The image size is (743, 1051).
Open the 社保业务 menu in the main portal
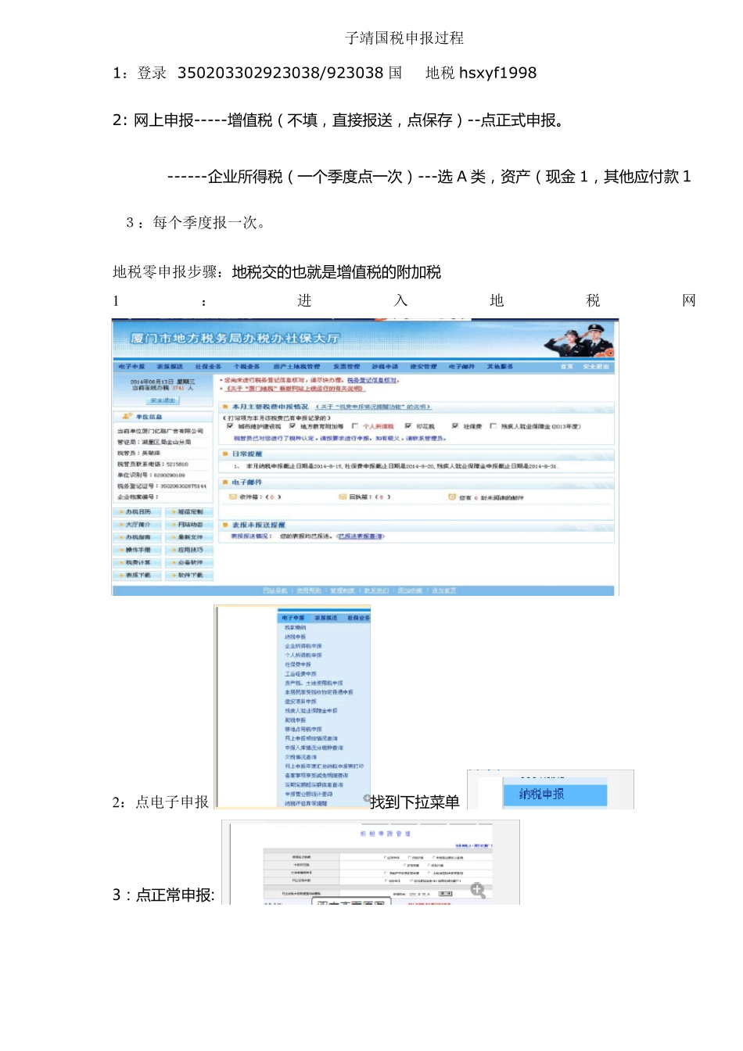pyautogui.click(x=208, y=367)
